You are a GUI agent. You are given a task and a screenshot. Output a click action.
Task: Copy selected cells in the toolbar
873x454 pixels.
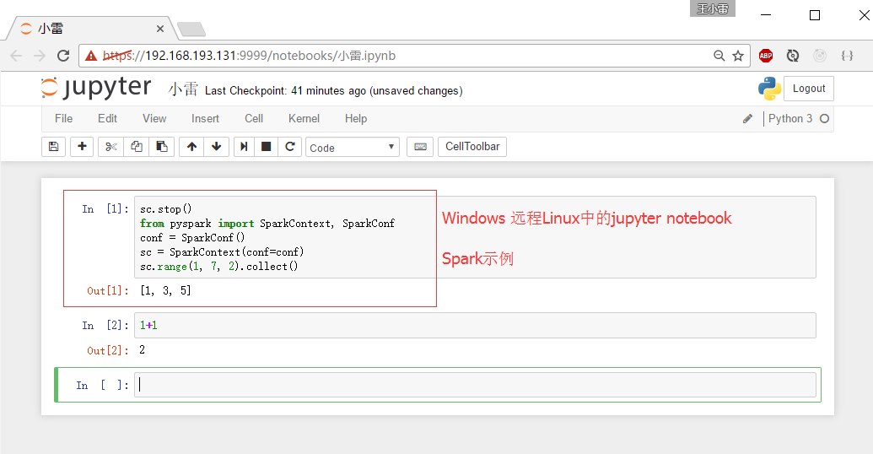pos(137,147)
